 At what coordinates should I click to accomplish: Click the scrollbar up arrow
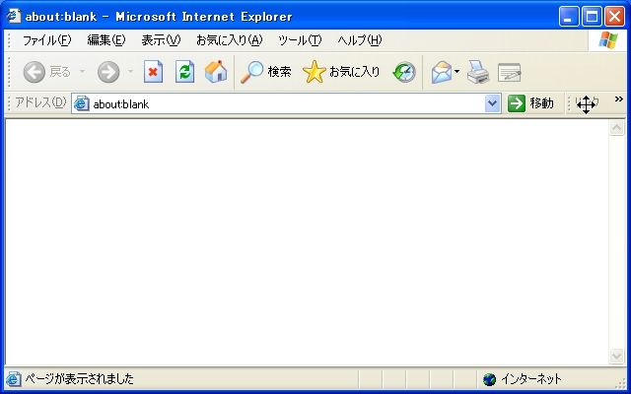pyautogui.click(x=616, y=128)
